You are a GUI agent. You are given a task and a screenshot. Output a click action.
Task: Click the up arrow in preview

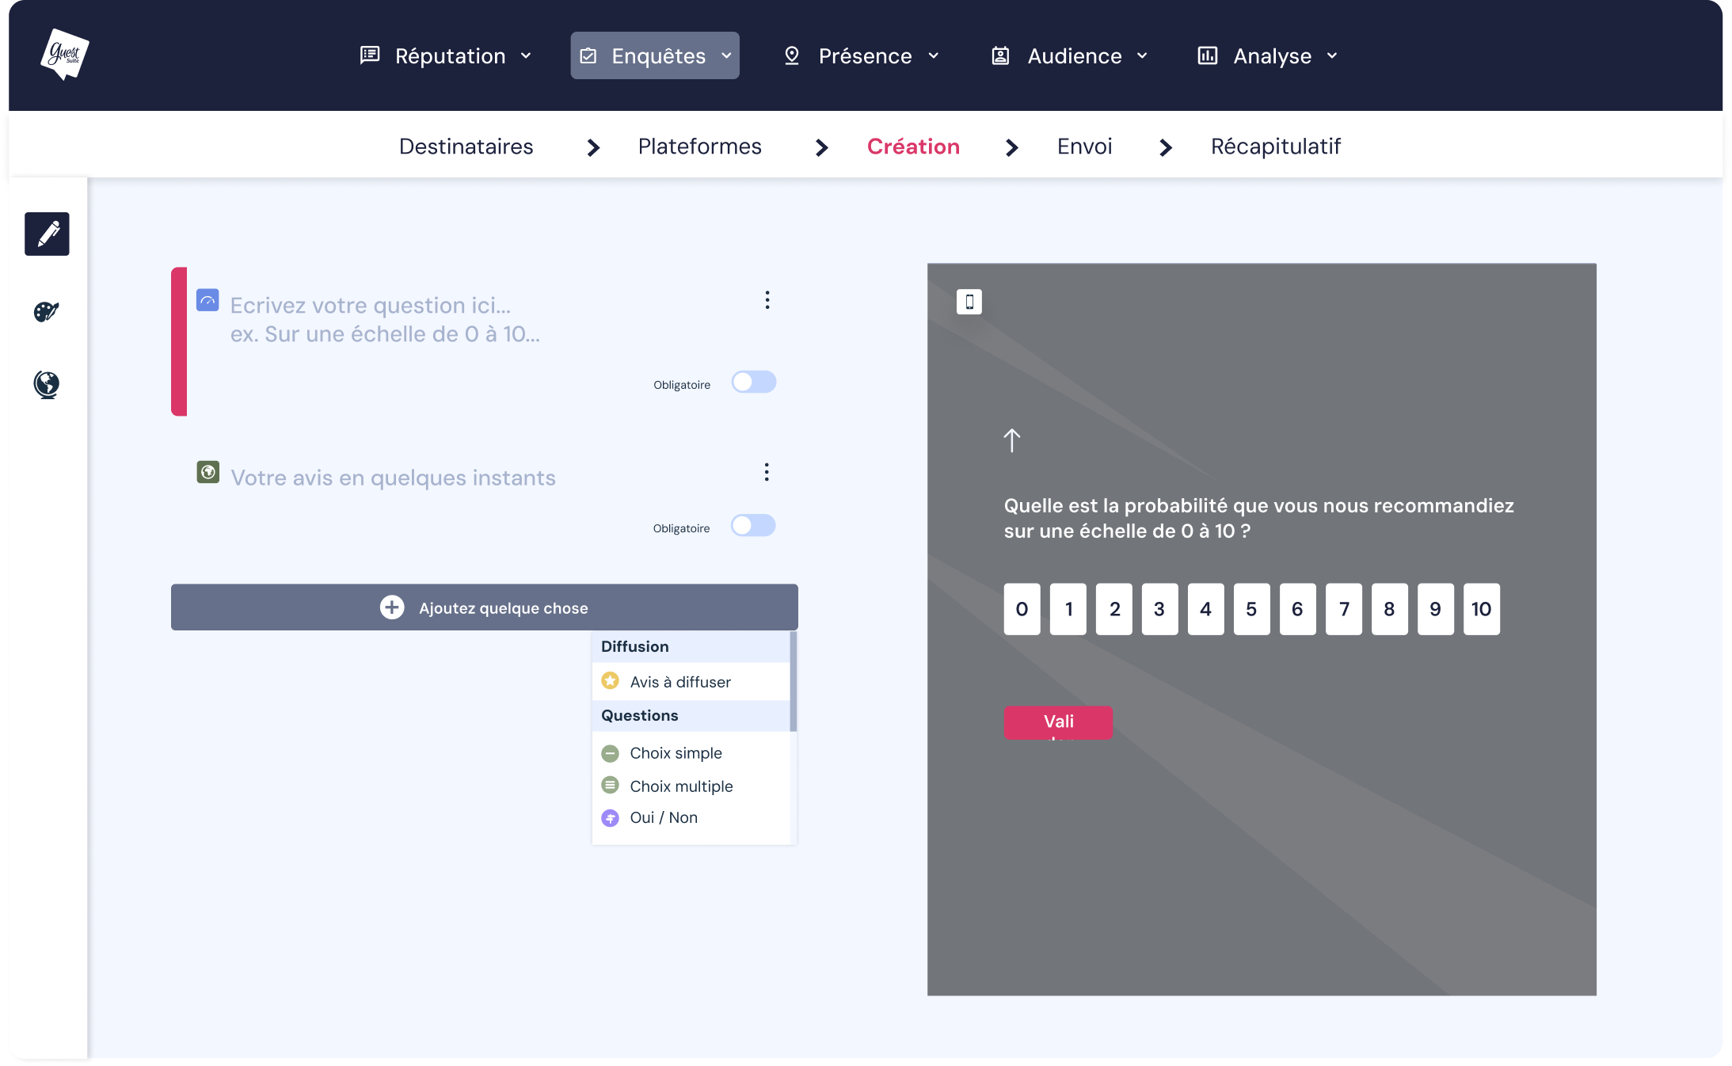(1011, 440)
